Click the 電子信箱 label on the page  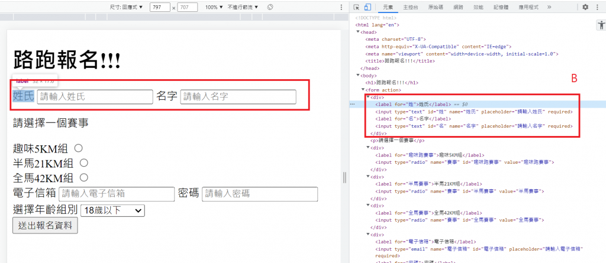tap(35, 194)
